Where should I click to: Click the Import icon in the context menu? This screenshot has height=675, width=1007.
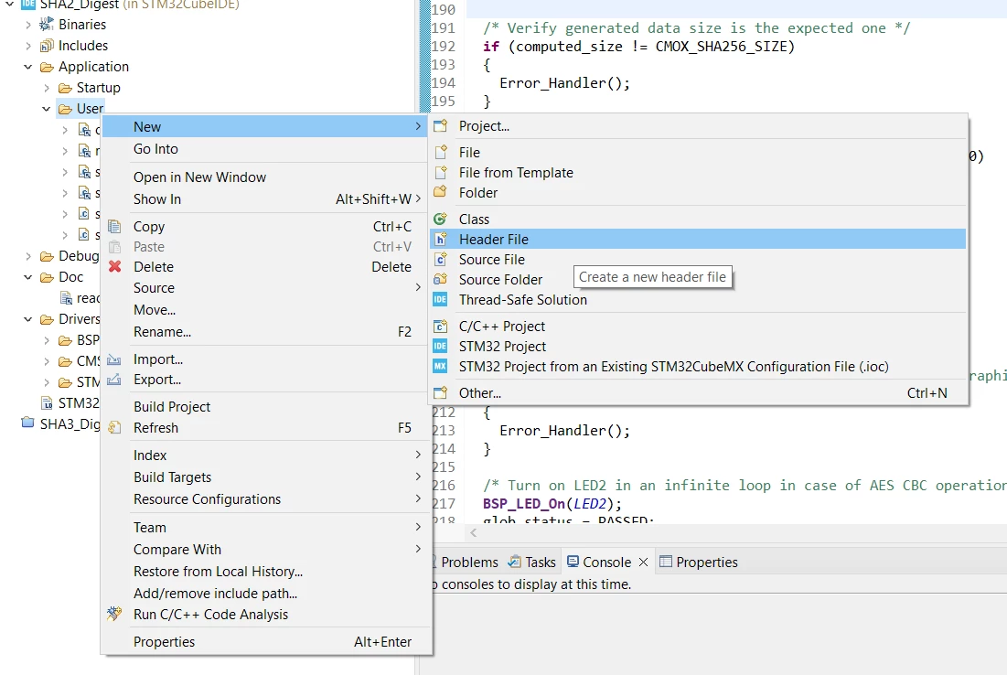click(114, 359)
